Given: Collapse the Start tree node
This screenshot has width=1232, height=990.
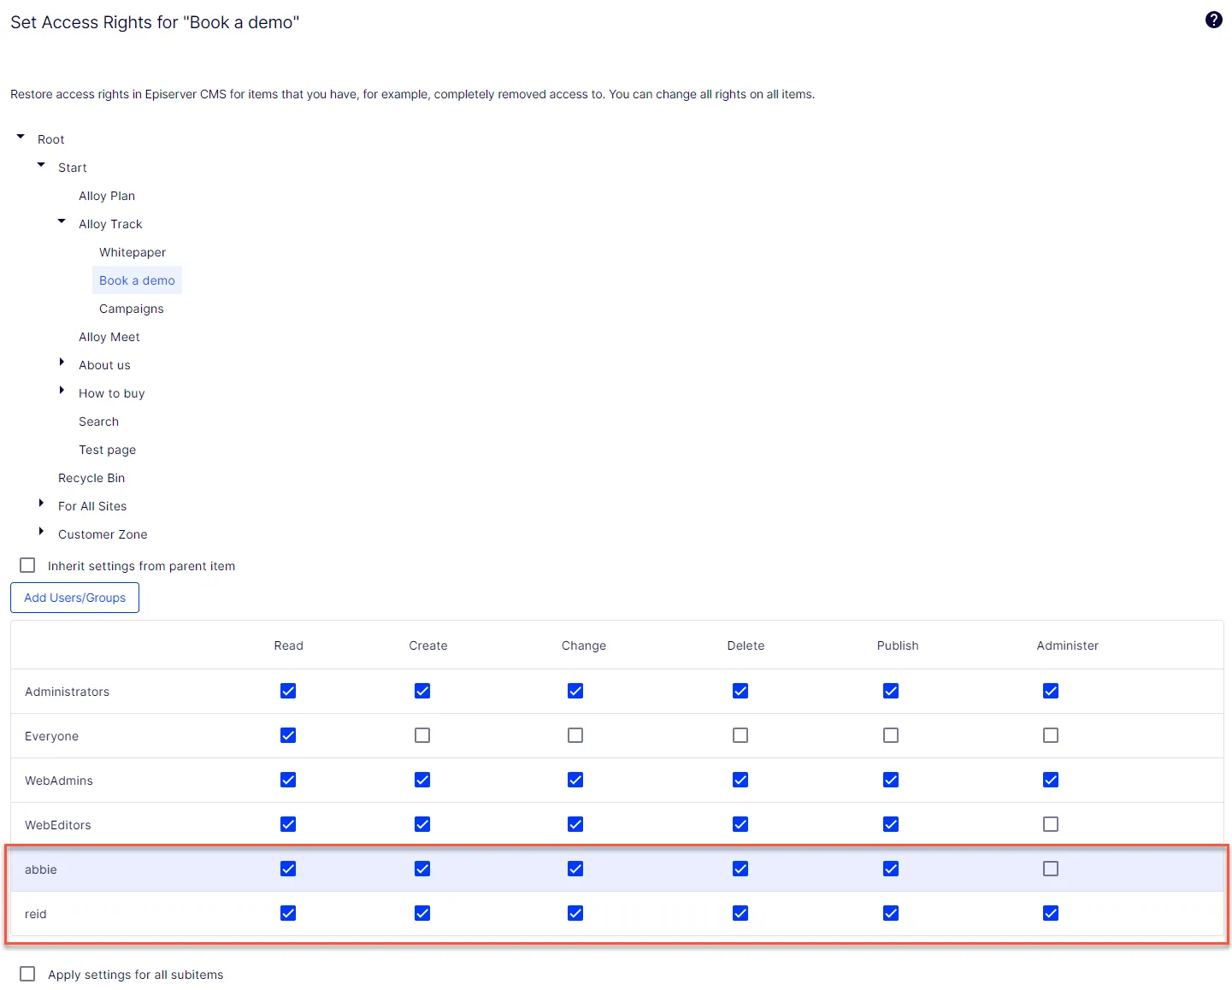Looking at the screenshot, I should tap(41, 165).
